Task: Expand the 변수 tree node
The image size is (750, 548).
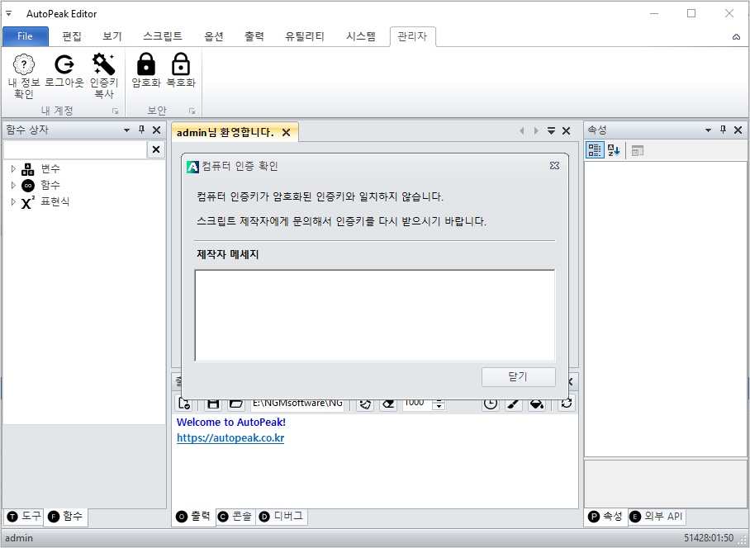Action: point(13,168)
